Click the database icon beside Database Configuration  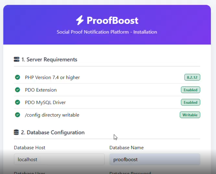click(x=16, y=132)
